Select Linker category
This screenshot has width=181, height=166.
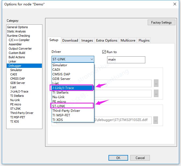point(24,61)
